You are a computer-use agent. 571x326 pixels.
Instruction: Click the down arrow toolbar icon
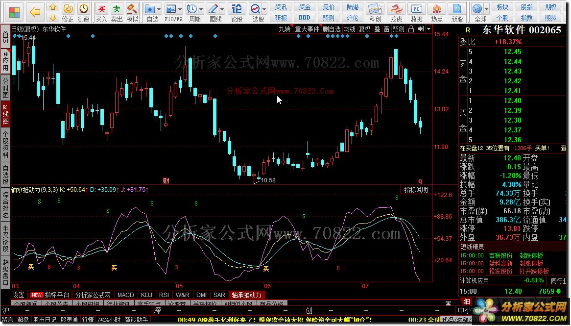[x=53, y=17]
